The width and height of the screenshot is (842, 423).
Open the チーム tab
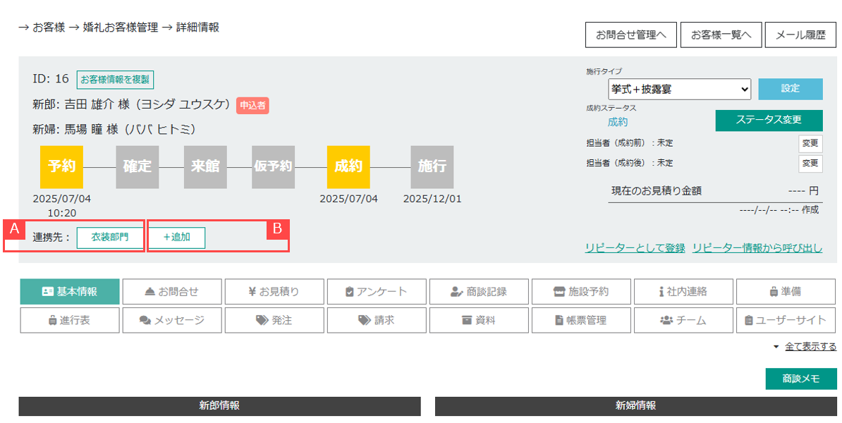(683, 320)
